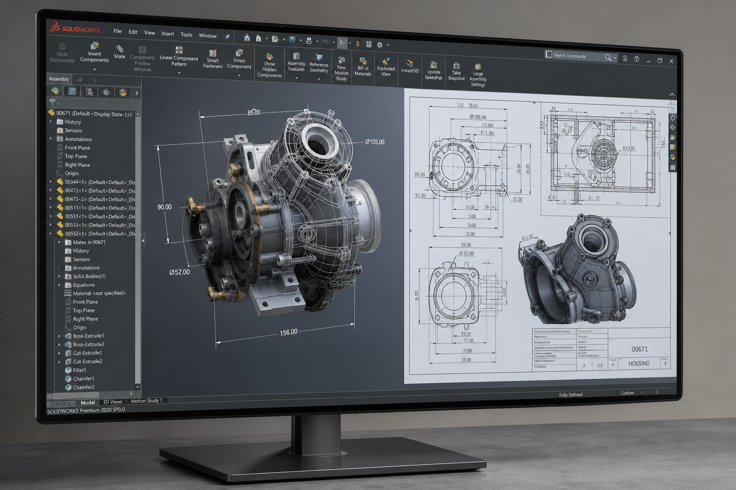Open the Linear Component Pattern dropdown arrow
Screen dimensions: 736x490
[x=179, y=73]
